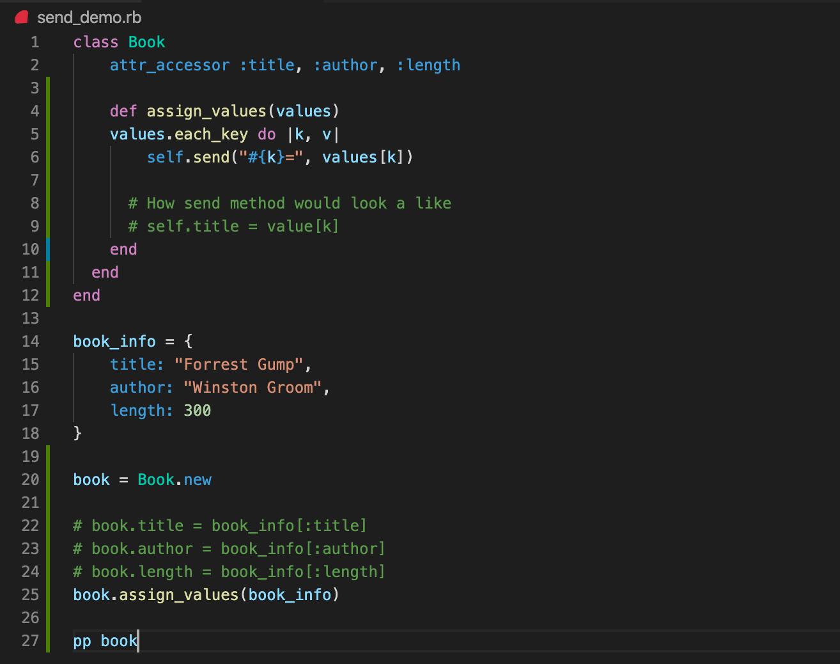Click line number 4 in the gutter

pos(35,111)
